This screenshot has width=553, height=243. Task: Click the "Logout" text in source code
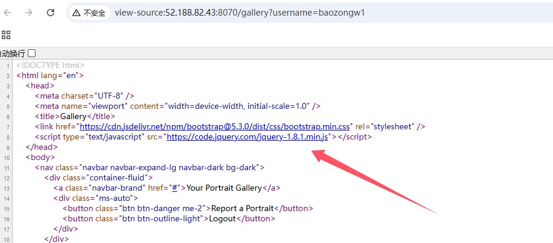tap(223, 218)
